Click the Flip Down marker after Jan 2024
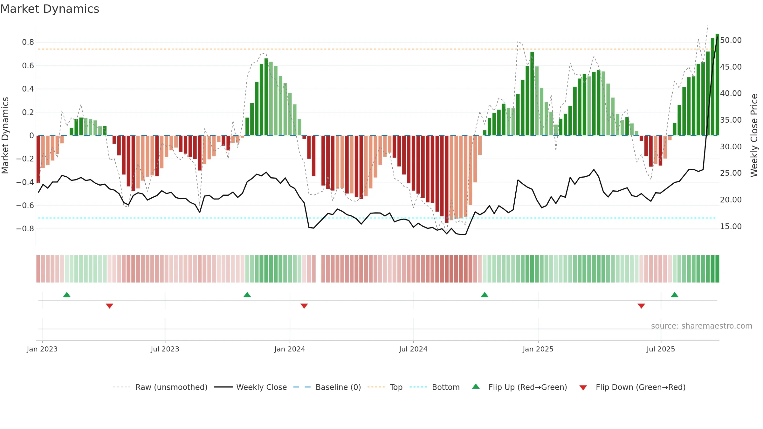Viewport: 763px width, 429px height. click(x=304, y=306)
